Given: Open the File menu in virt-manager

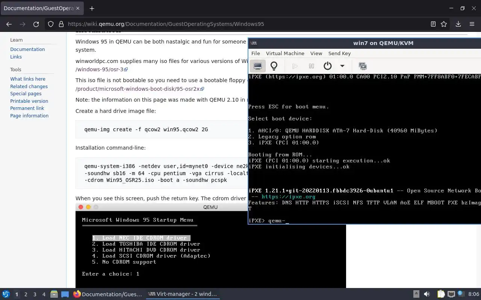Looking at the screenshot, I should (256, 53).
